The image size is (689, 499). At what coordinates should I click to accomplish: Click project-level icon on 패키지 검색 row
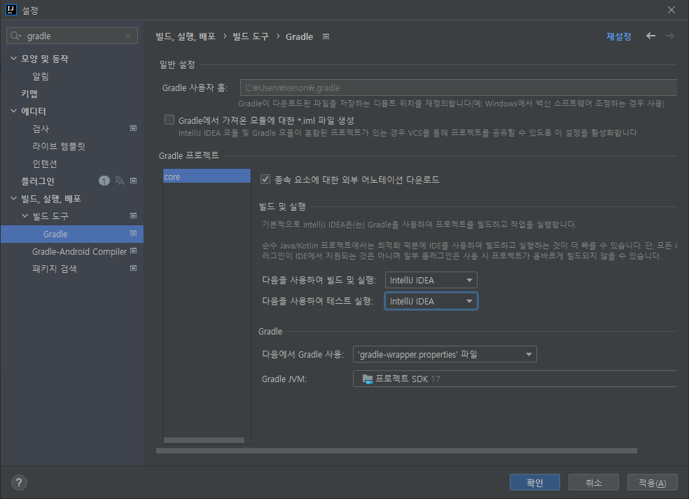pyautogui.click(x=133, y=268)
